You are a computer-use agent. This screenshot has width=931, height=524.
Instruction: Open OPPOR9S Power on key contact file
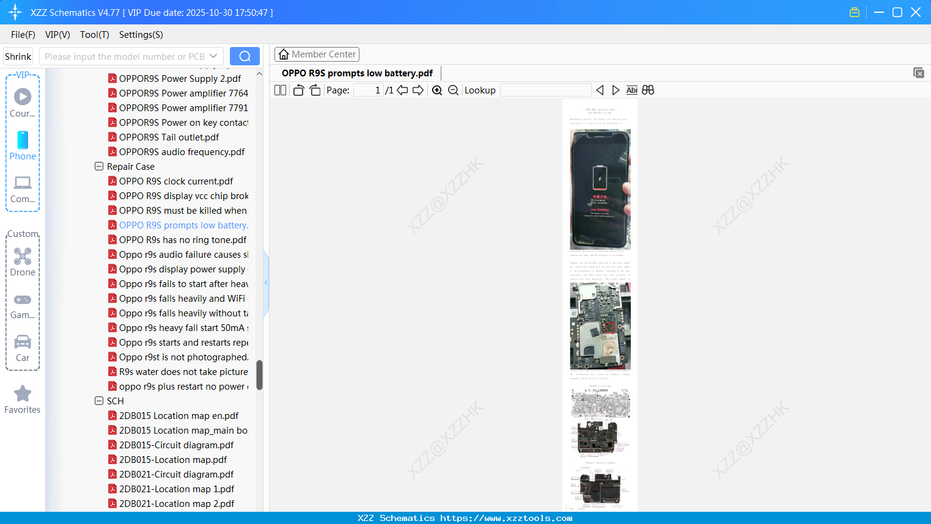178,122
